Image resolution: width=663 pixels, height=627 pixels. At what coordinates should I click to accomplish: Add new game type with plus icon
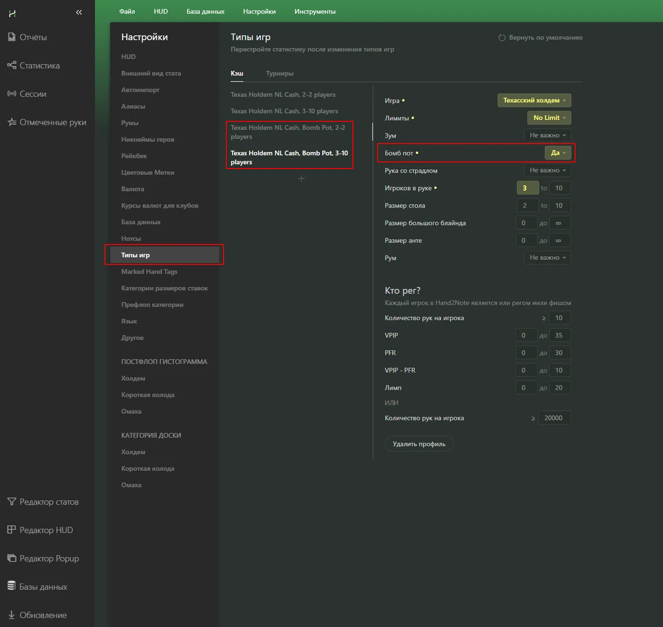click(x=301, y=178)
